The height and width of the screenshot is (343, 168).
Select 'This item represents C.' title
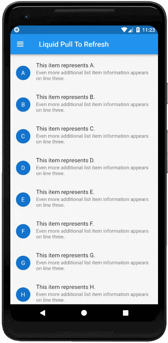coord(65,129)
